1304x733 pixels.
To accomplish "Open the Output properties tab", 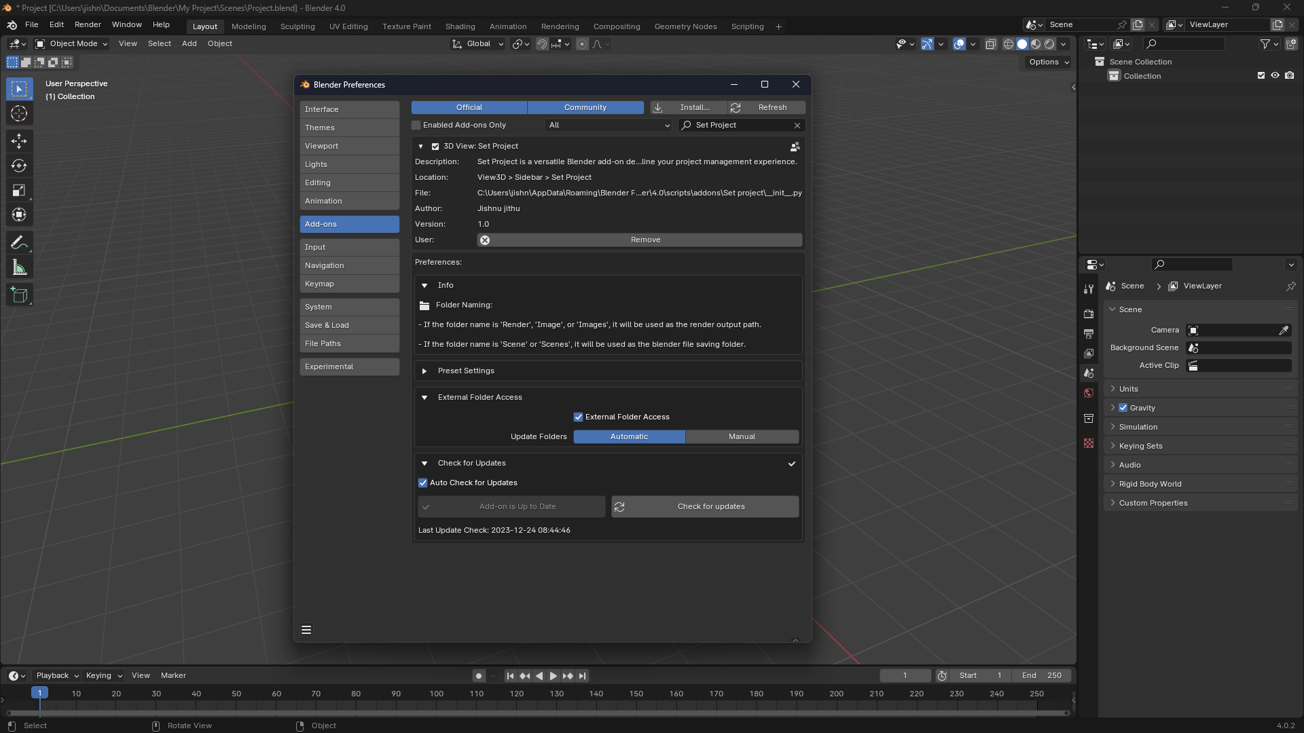I will 1089,333.
